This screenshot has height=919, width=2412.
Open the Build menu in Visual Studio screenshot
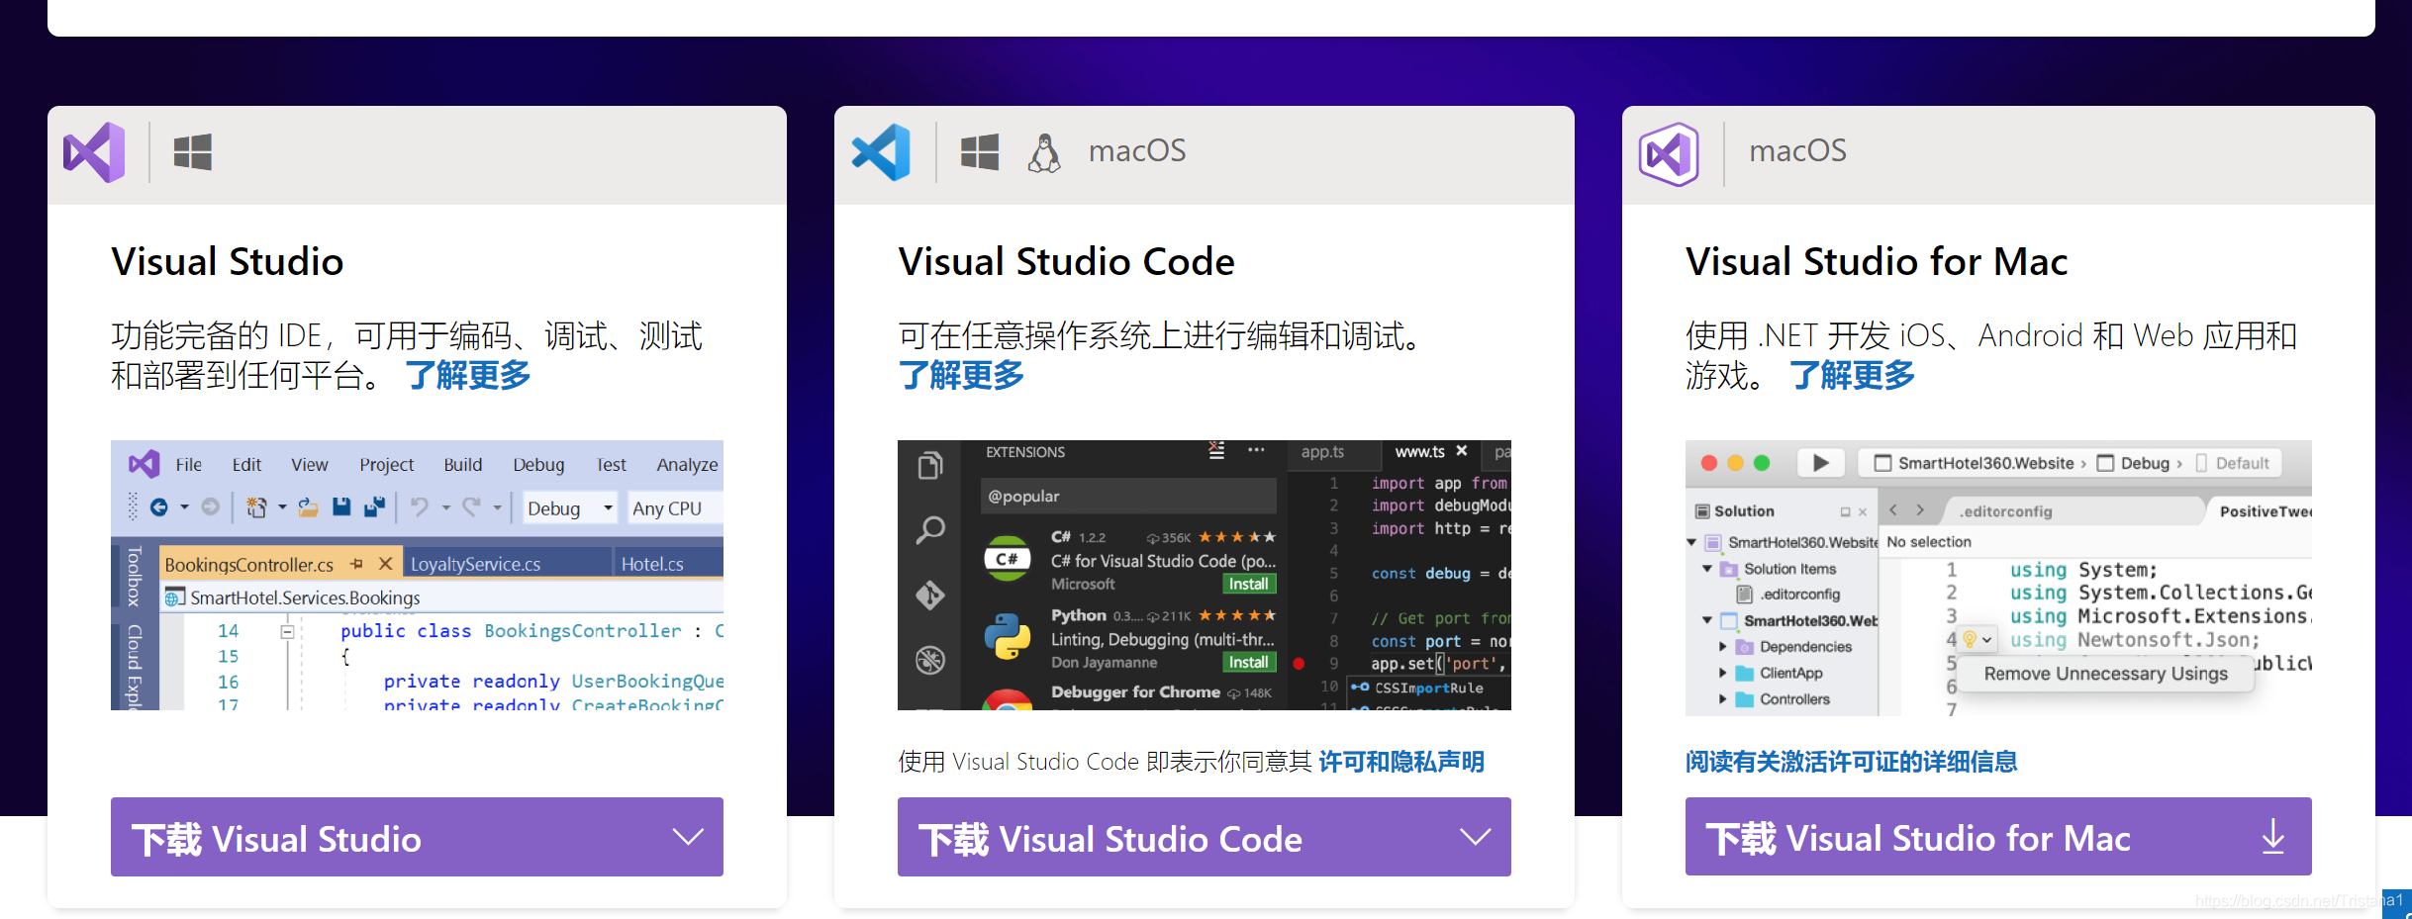point(462,465)
